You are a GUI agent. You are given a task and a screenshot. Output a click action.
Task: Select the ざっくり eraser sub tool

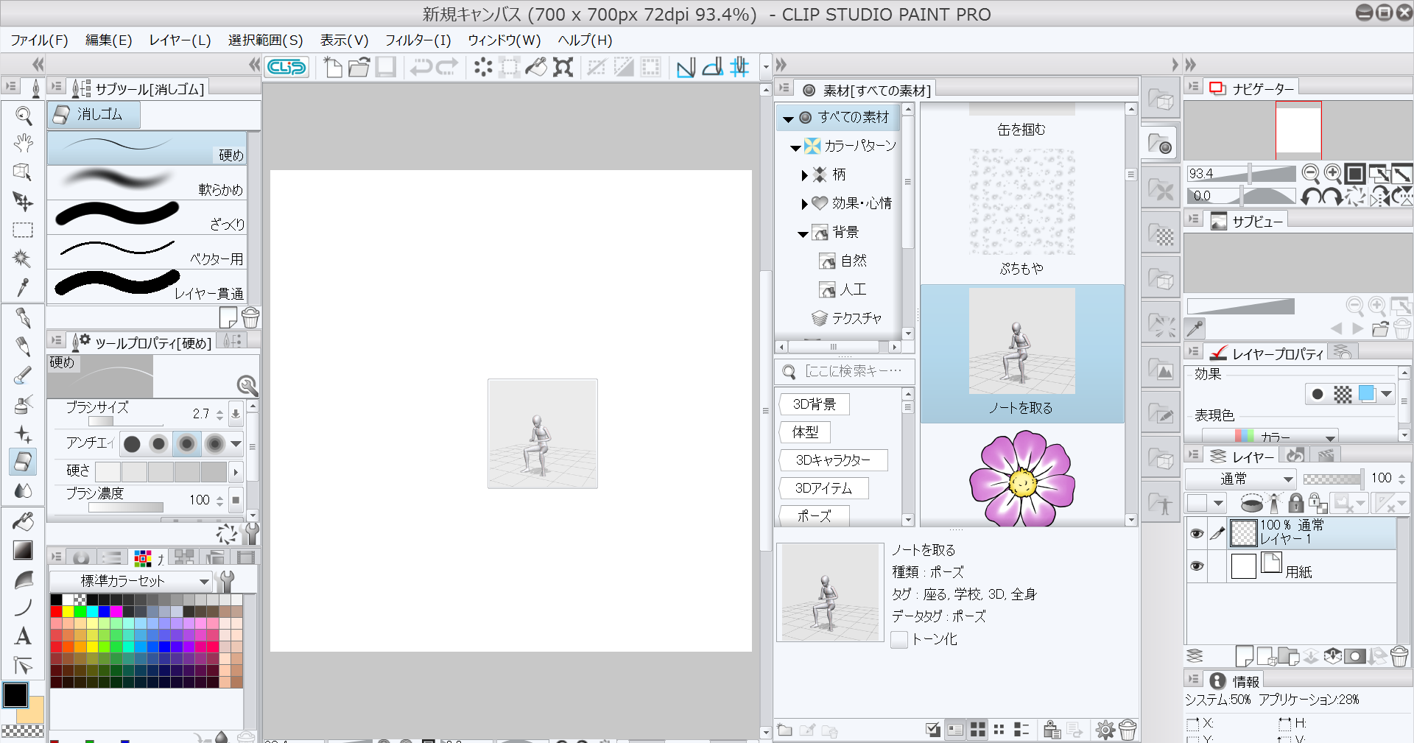pos(147,217)
